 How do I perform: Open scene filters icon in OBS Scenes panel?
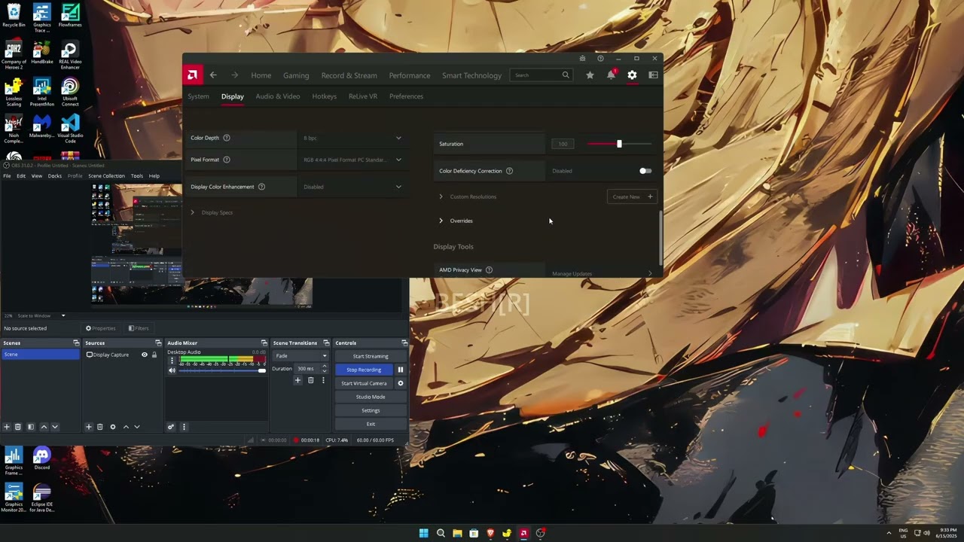(31, 427)
